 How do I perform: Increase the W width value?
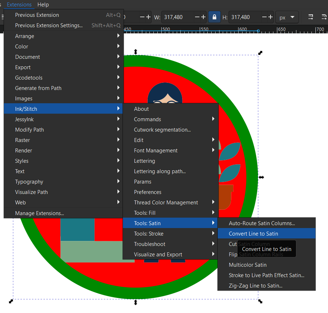(x=203, y=17)
